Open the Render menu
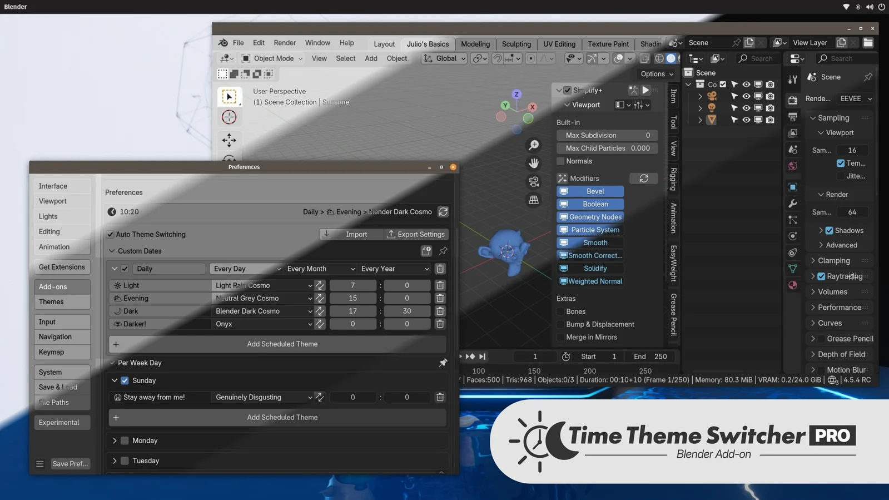Image resolution: width=889 pixels, height=500 pixels. point(284,43)
